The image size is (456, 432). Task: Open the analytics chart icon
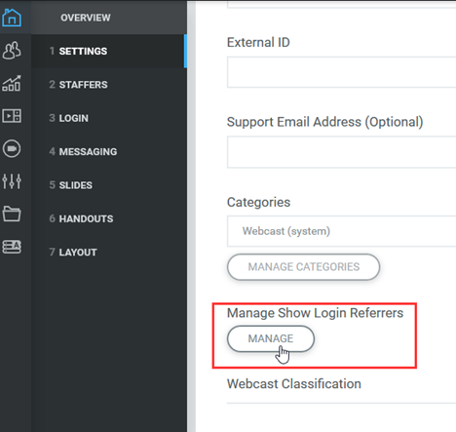(x=12, y=83)
